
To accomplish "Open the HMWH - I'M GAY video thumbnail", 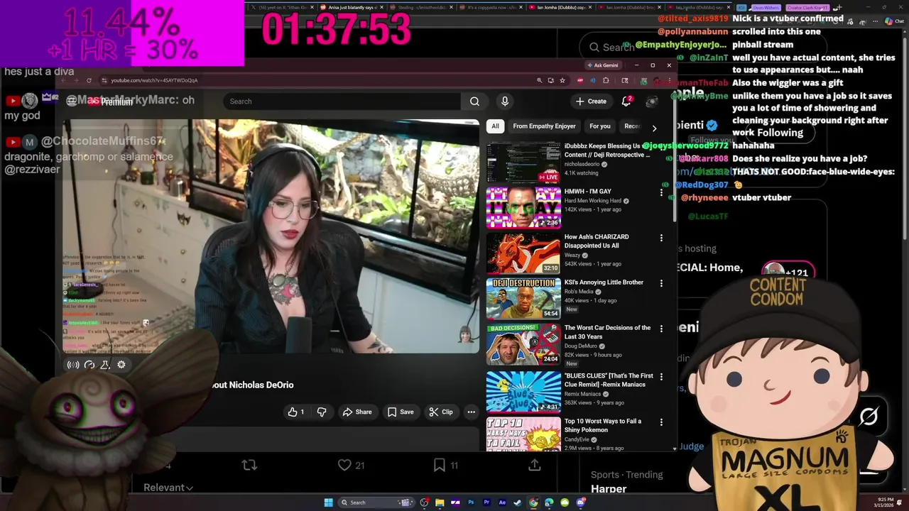I will click(523, 208).
